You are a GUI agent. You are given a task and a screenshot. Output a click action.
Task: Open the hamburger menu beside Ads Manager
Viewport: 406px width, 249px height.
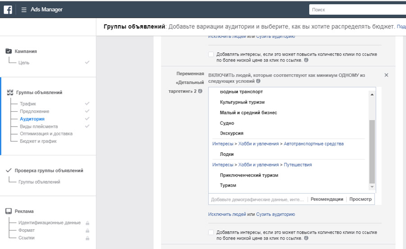point(24,10)
